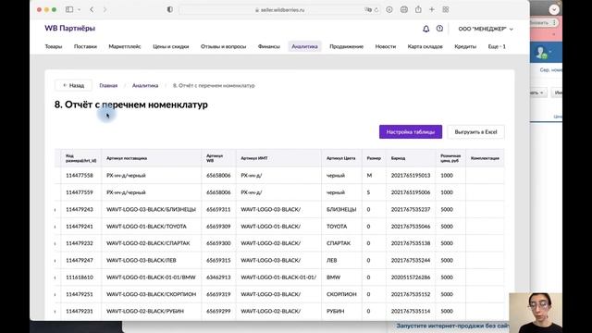The image size is (592, 333).
Task: Open the notifications bell
Action: tap(425, 29)
